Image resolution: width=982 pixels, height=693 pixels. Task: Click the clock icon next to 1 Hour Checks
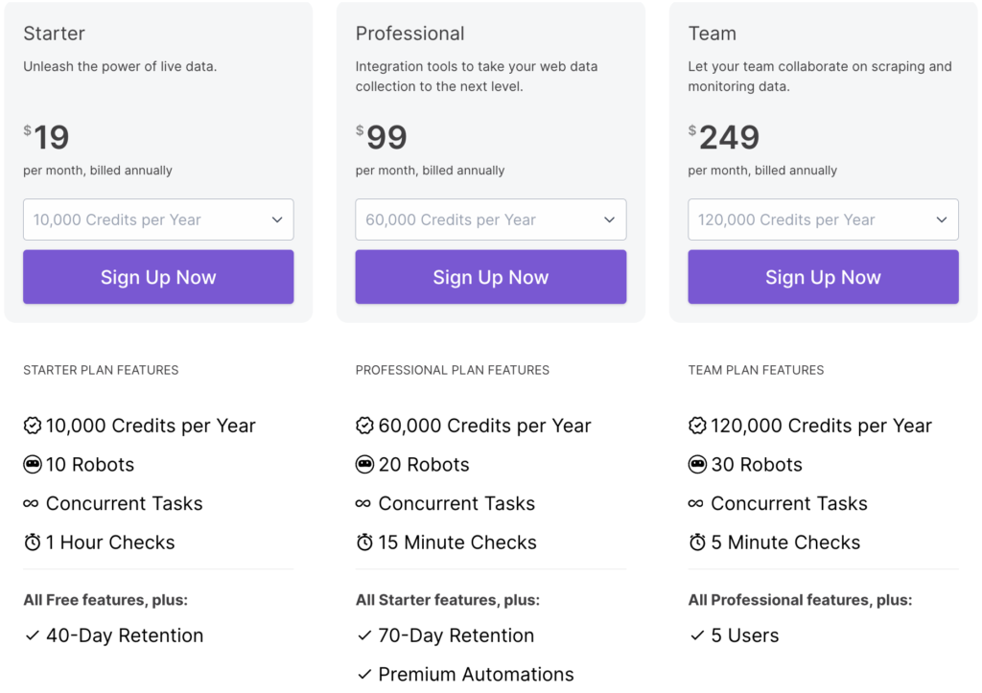[x=32, y=542]
